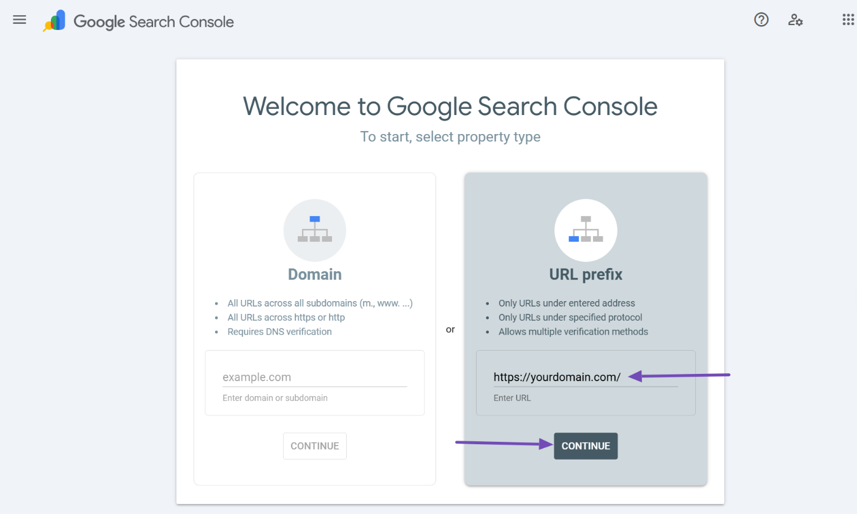The image size is (857, 514).
Task: Click the example.com domain input field
Action: (315, 377)
